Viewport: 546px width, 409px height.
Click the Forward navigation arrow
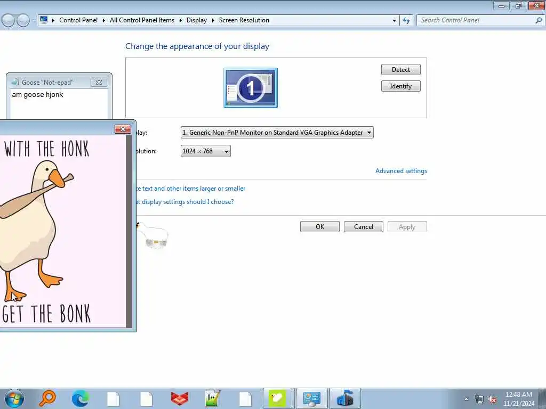click(23, 21)
